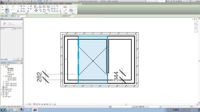The height and width of the screenshot is (112, 200).
Task: Click the Edit Type button in Properties
Action: (18, 29)
